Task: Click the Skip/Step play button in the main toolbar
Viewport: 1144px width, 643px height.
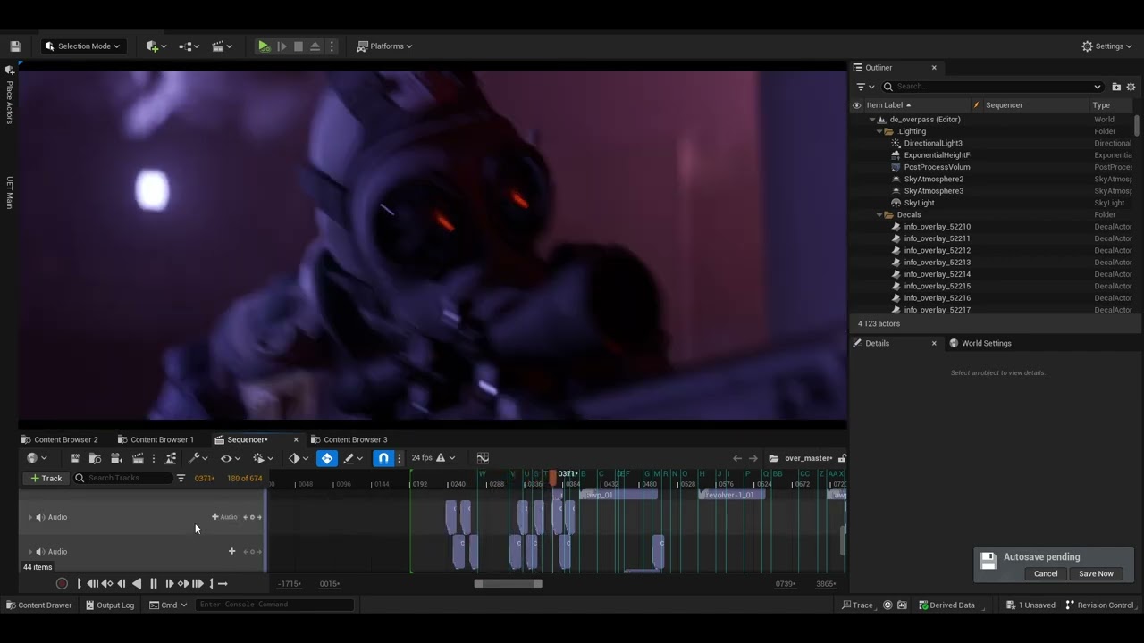Action: pyautogui.click(x=282, y=46)
